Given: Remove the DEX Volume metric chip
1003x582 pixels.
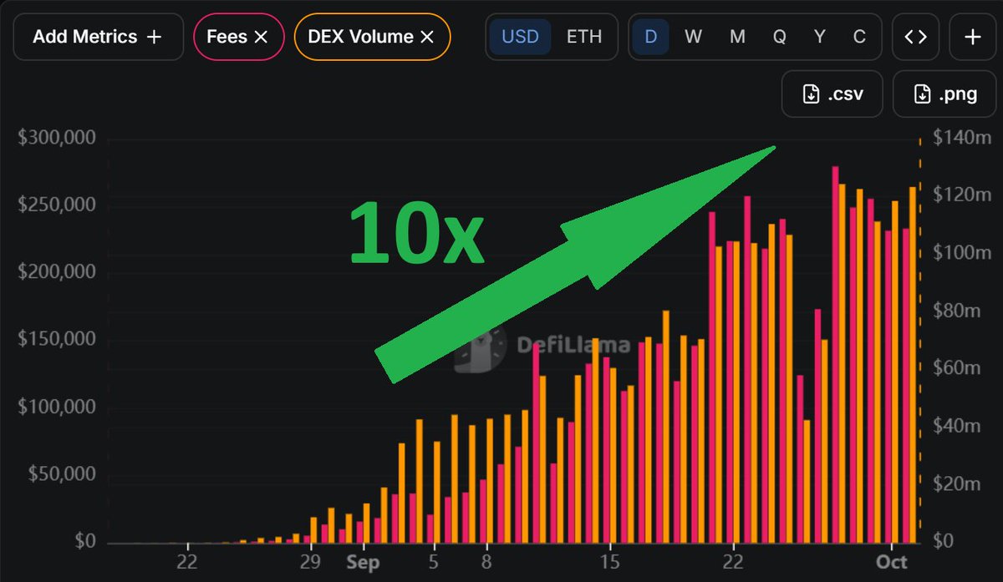Looking at the screenshot, I should point(426,37).
